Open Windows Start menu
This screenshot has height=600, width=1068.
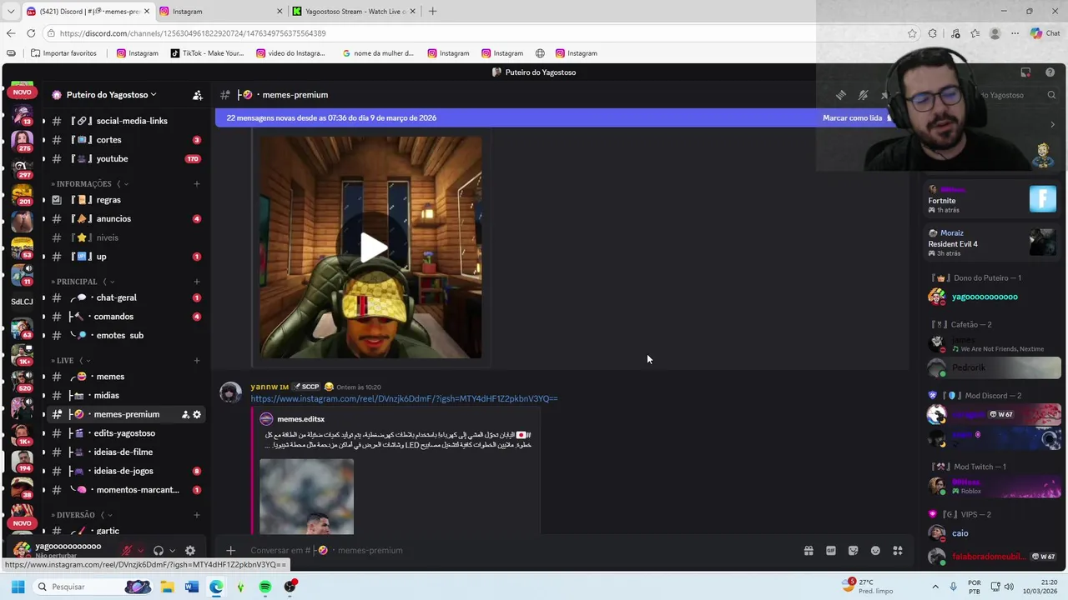(18, 587)
